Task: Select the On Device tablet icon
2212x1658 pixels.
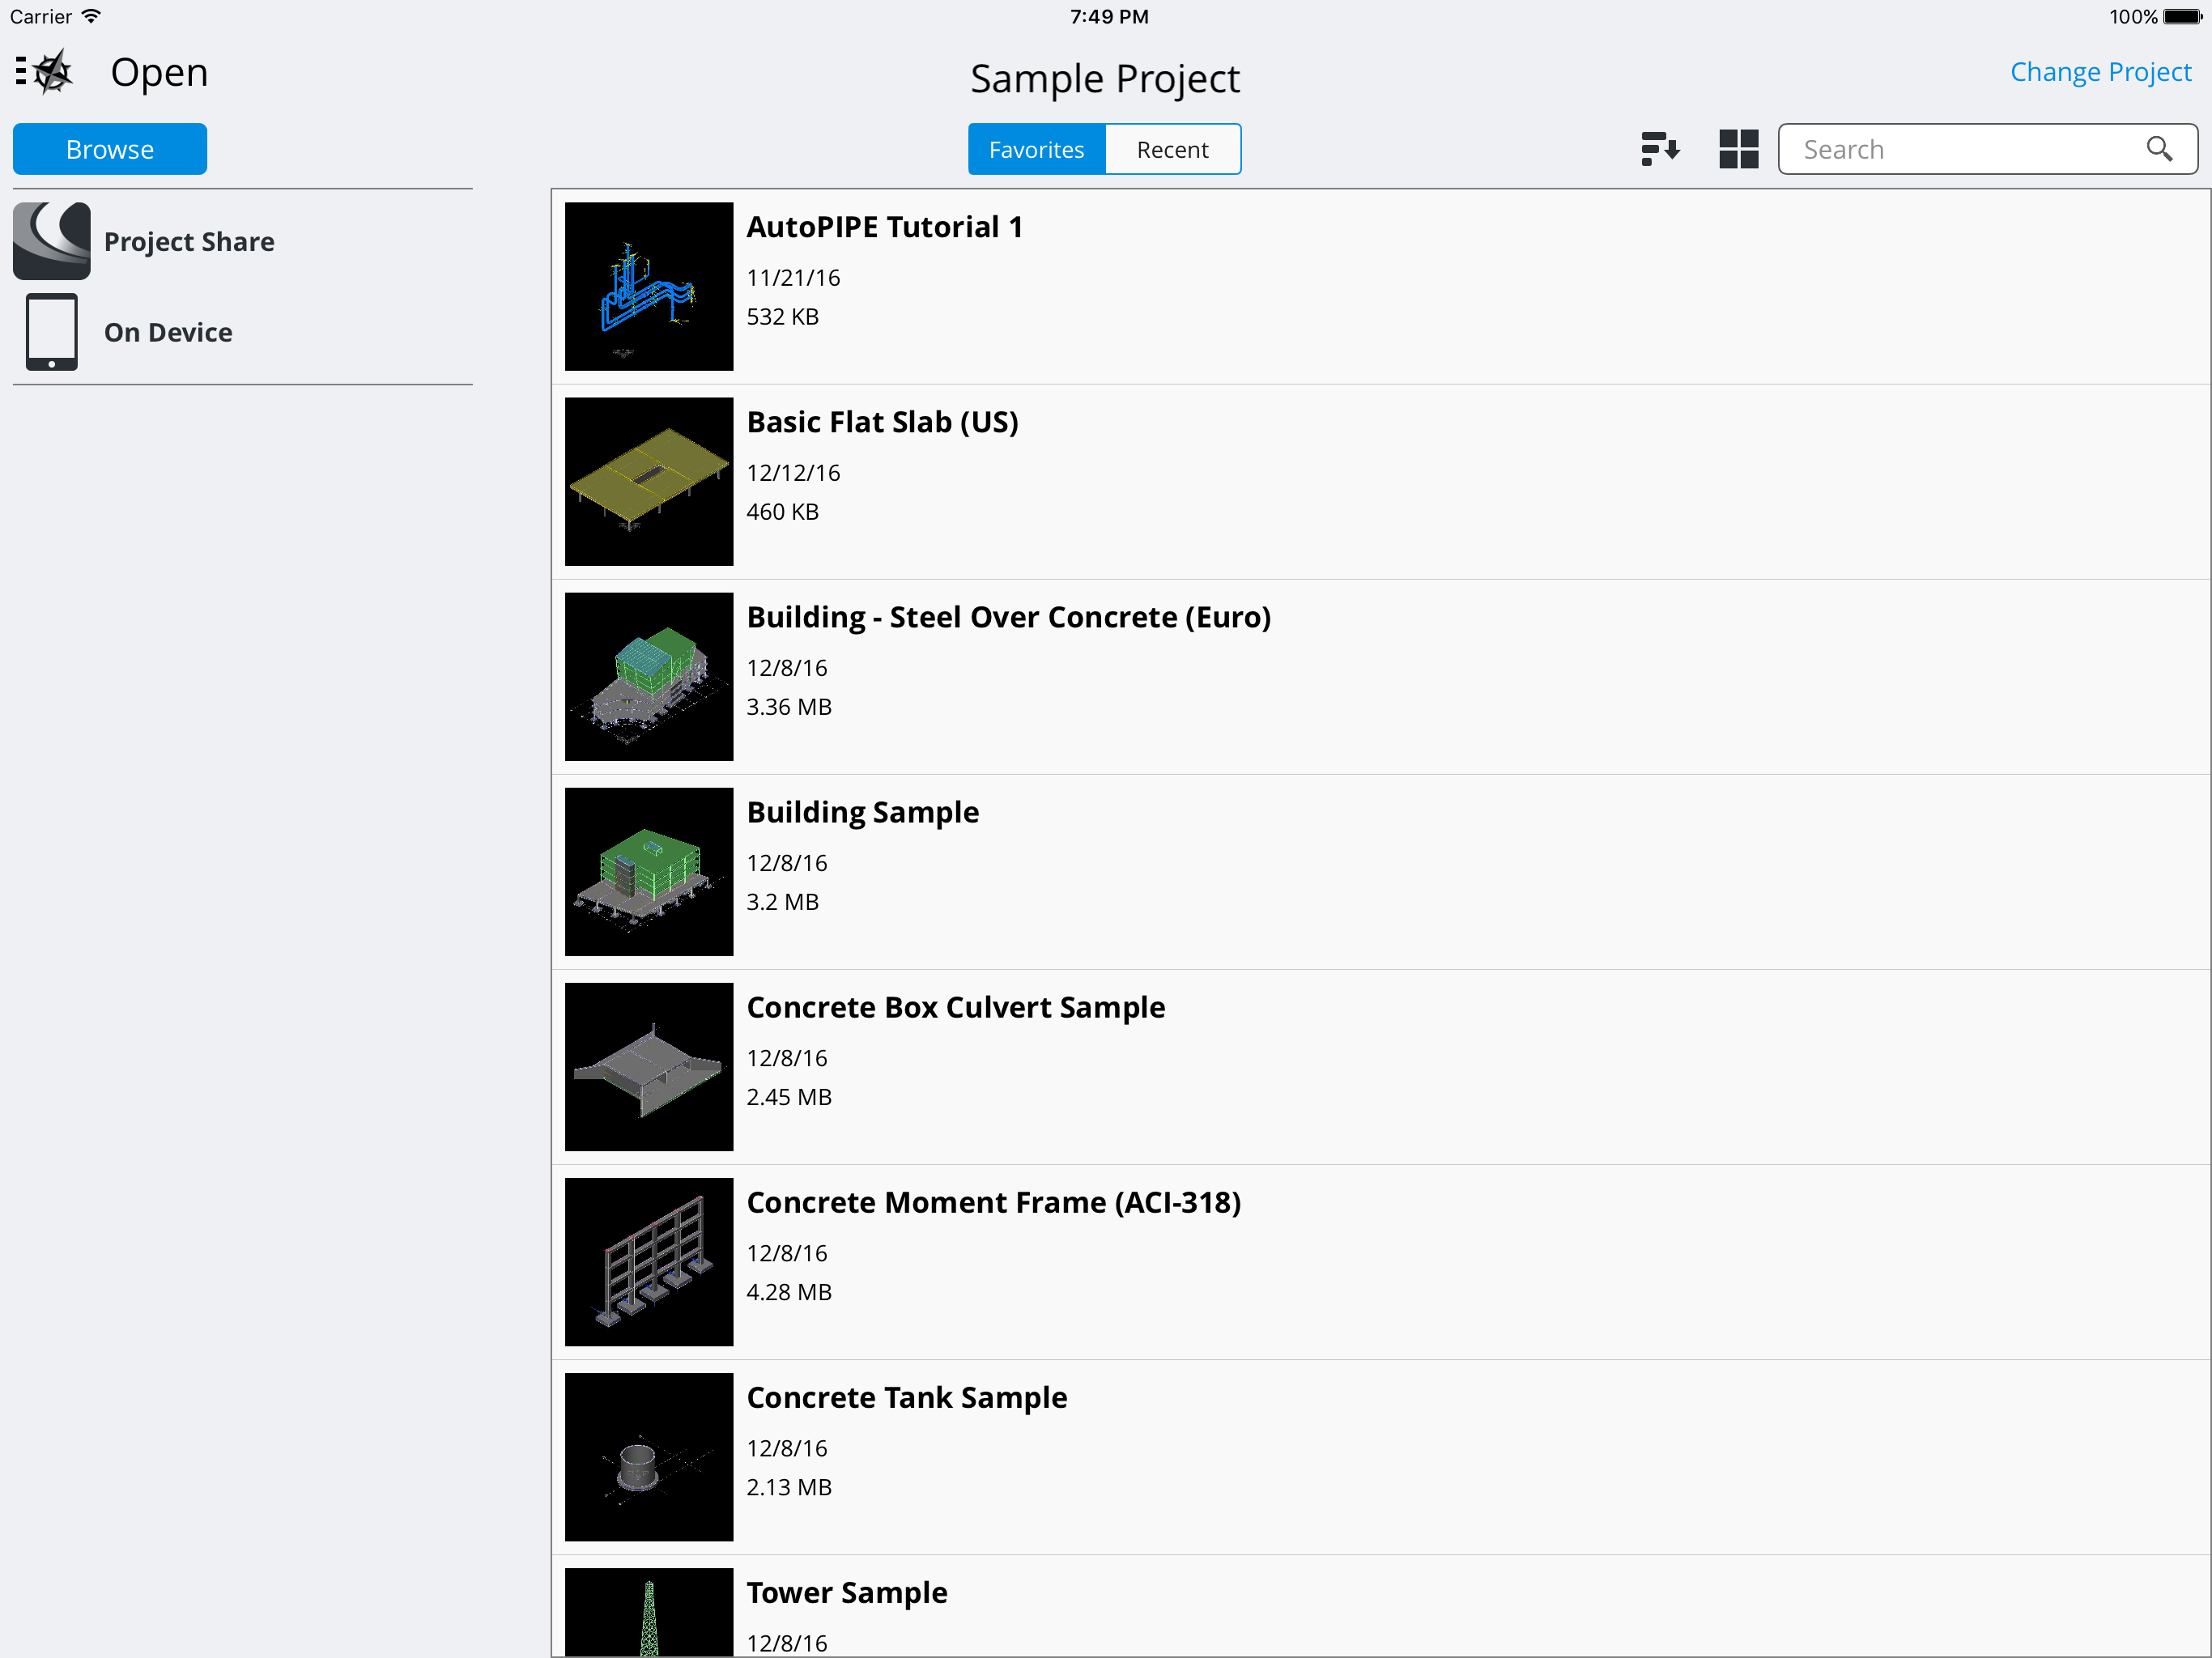Action: point(52,332)
